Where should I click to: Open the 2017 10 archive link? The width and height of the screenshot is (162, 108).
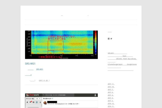[x=111, y=87]
